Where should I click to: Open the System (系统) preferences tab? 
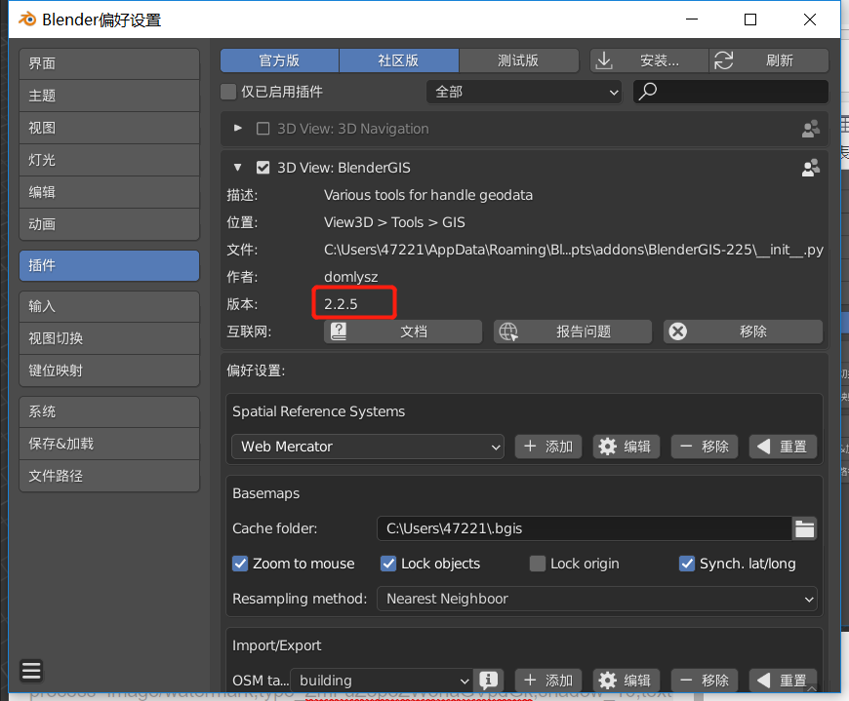point(109,411)
